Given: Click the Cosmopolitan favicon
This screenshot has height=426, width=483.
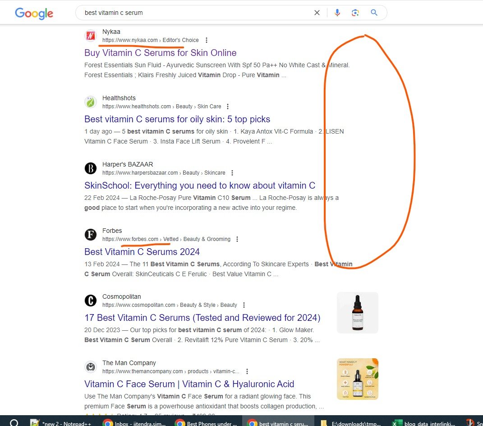Looking at the screenshot, I should coord(91,301).
